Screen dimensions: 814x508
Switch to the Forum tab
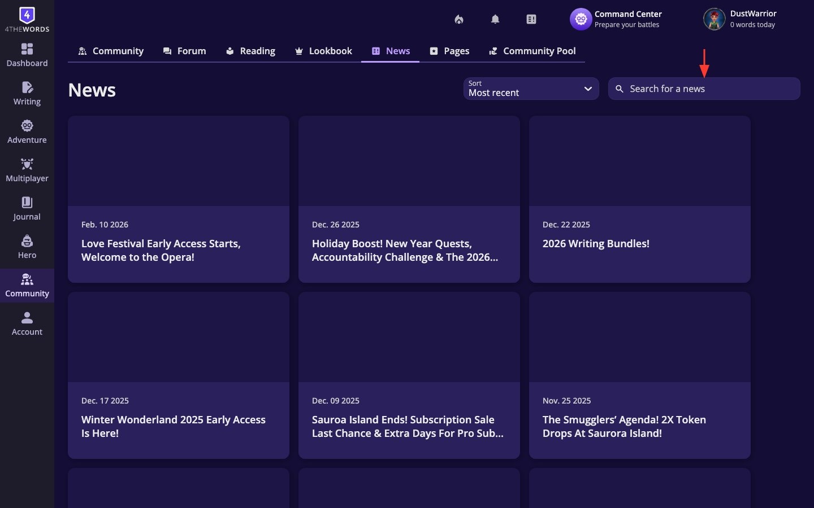coord(185,51)
